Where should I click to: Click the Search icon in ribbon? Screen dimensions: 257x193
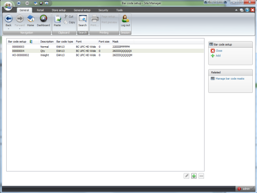(83, 19)
